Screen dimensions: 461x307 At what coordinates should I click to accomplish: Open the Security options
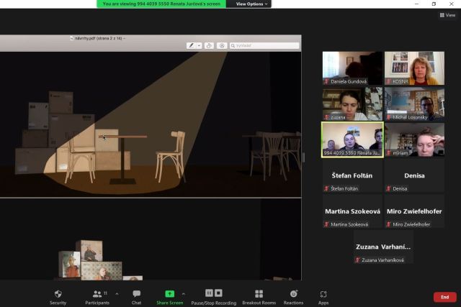pos(58,297)
